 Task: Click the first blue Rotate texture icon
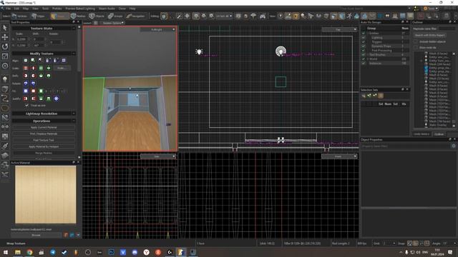26,84
